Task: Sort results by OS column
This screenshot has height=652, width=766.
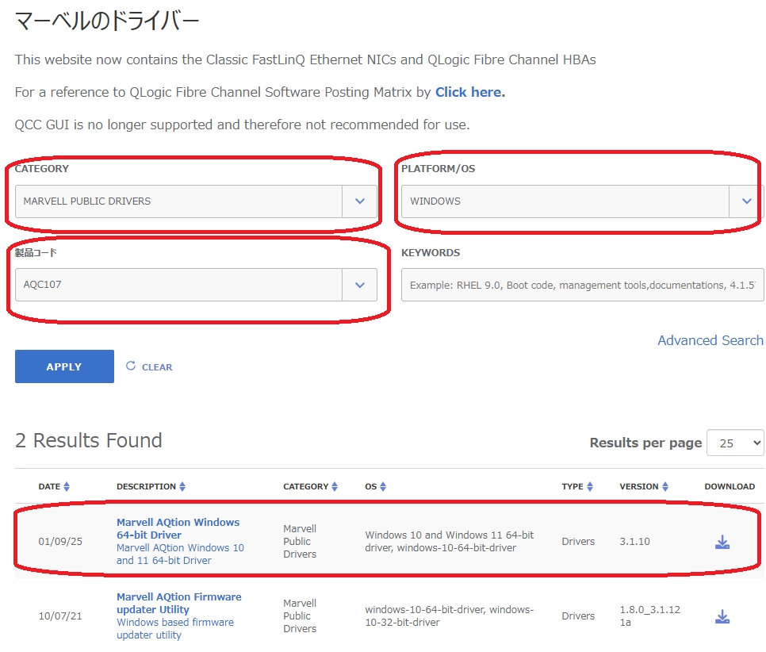Action: click(x=375, y=486)
